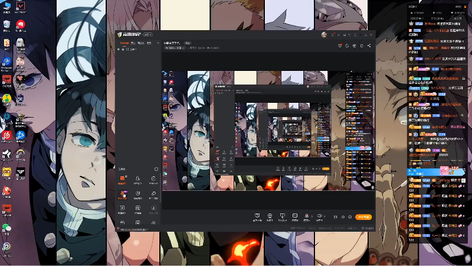Screen dimensions: 472x266
Task: Open the gear settings in bottom toolbar
Action: (x=350, y=217)
